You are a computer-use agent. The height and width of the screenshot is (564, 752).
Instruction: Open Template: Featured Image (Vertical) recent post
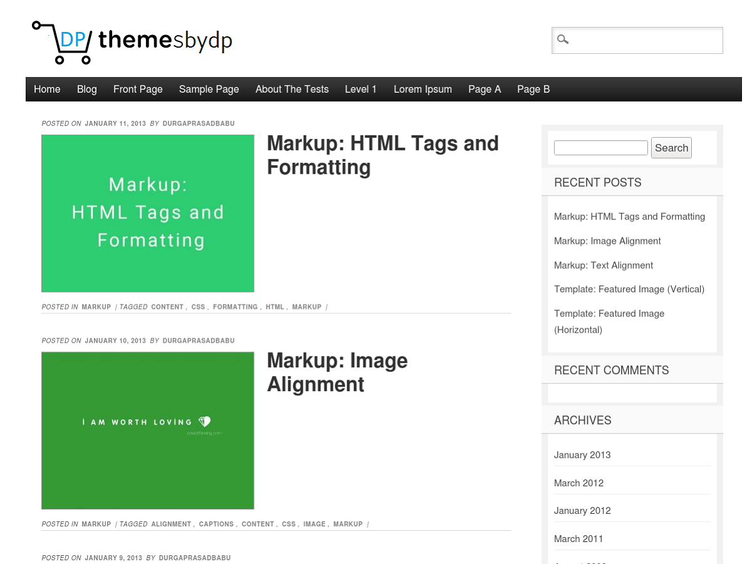pyautogui.click(x=629, y=289)
